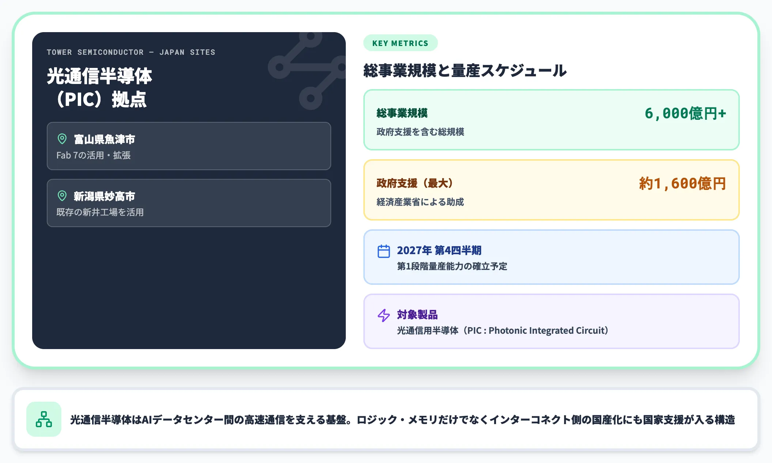The width and height of the screenshot is (772, 463).
Task: Click the 総事業規模と量産スケジュール heading
Action: [465, 70]
